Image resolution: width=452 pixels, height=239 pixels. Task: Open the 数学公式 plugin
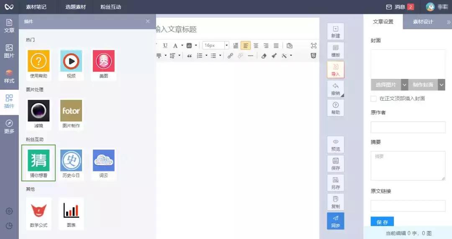click(x=39, y=214)
